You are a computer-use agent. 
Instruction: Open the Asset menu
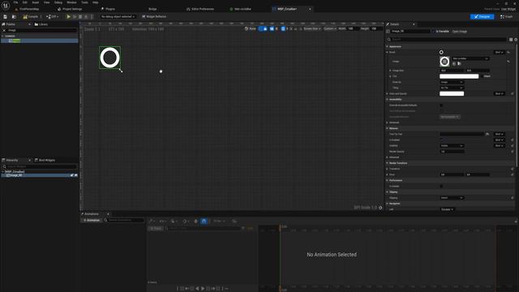tap(36, 2)
